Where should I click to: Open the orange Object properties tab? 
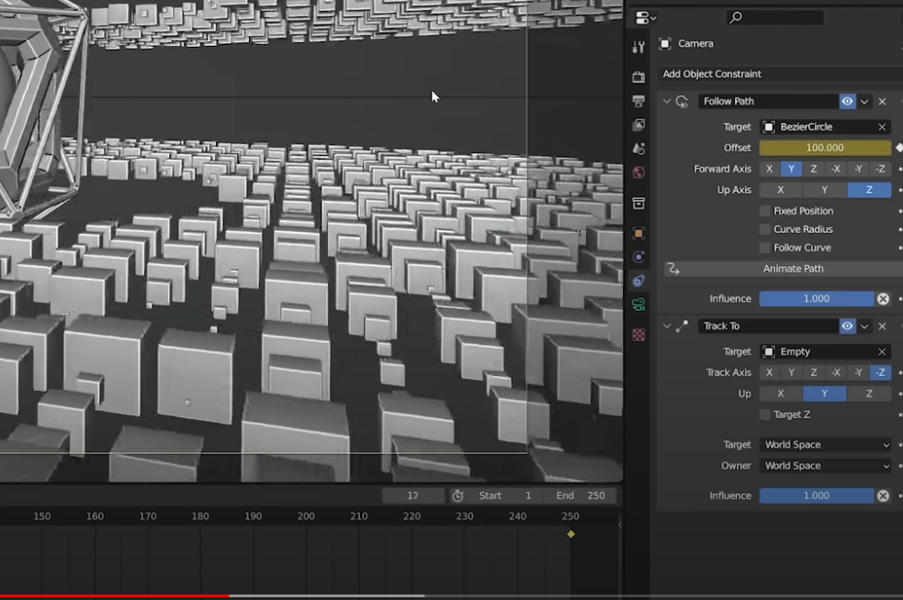(638, 233)
